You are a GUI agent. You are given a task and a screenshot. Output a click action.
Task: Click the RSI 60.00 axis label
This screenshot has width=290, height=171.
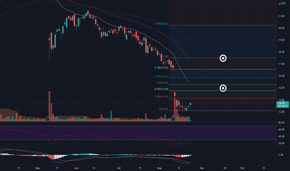[281, 129]
